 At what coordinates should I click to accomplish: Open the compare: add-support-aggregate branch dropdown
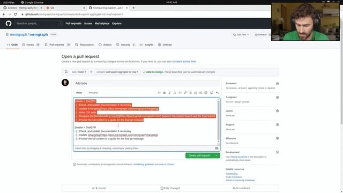point(118,72)
